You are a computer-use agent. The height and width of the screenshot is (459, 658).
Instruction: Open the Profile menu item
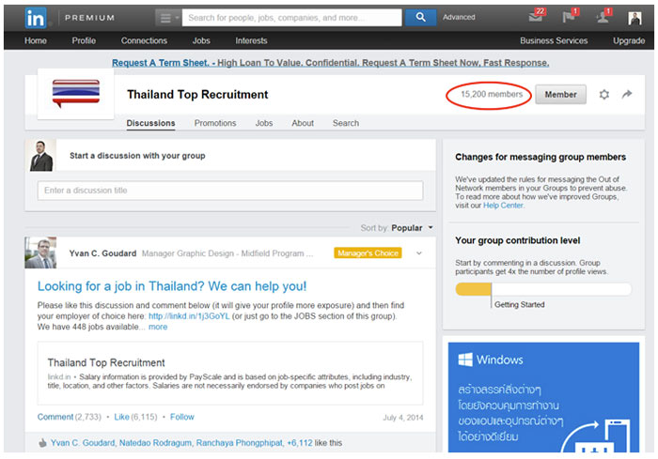click(84, 40)
